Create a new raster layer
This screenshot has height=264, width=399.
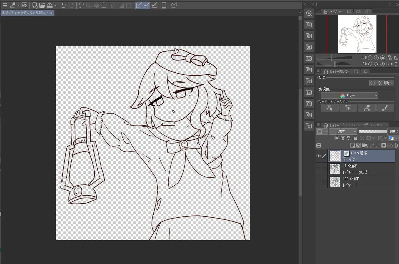click(x=352, y=145)
